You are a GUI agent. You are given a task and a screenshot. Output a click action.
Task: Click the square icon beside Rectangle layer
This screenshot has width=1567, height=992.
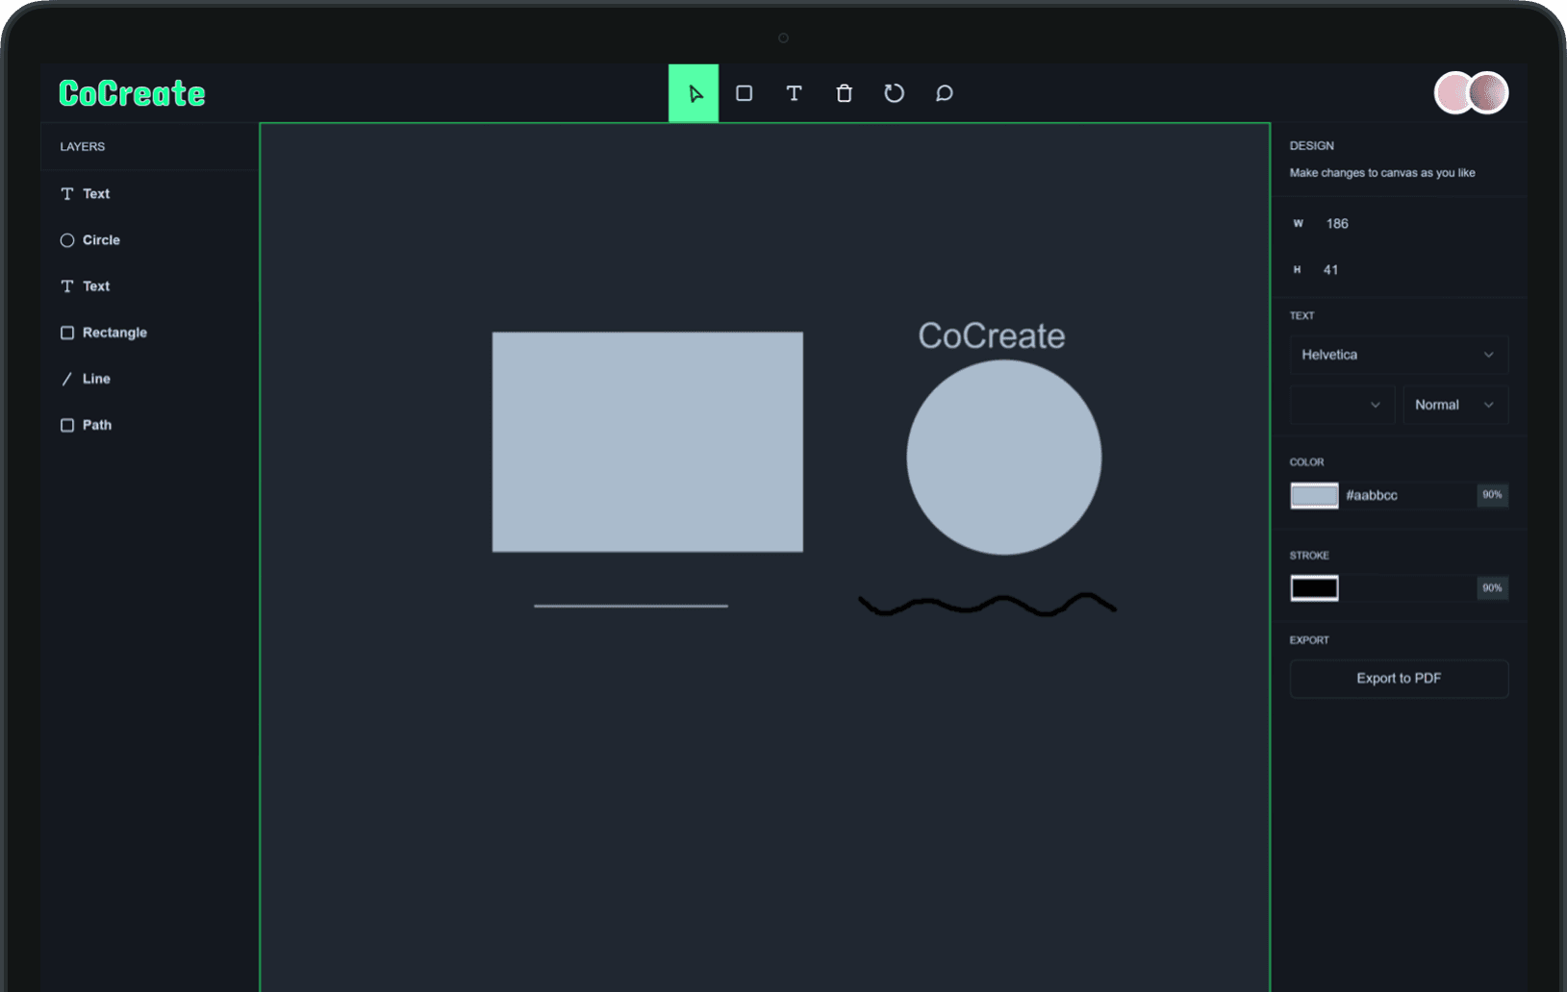[x=67, y=333]
